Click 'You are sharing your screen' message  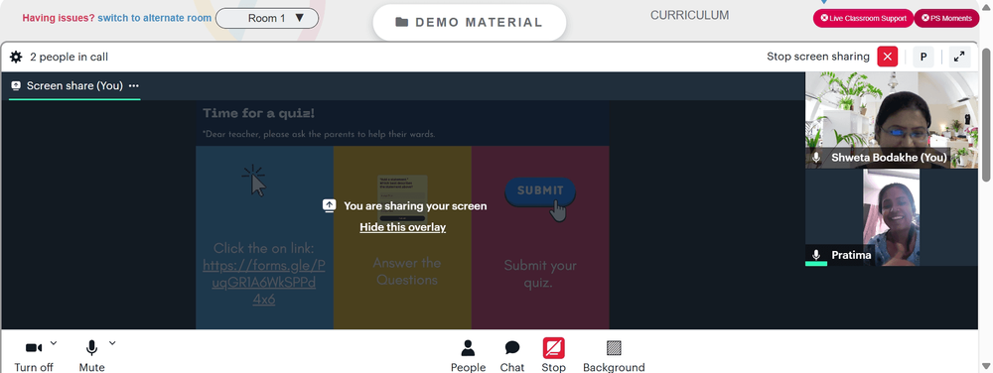coord(415,206)
